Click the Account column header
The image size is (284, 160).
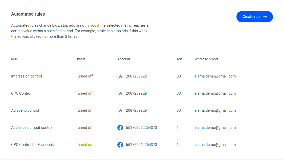[x=124, y=59]
